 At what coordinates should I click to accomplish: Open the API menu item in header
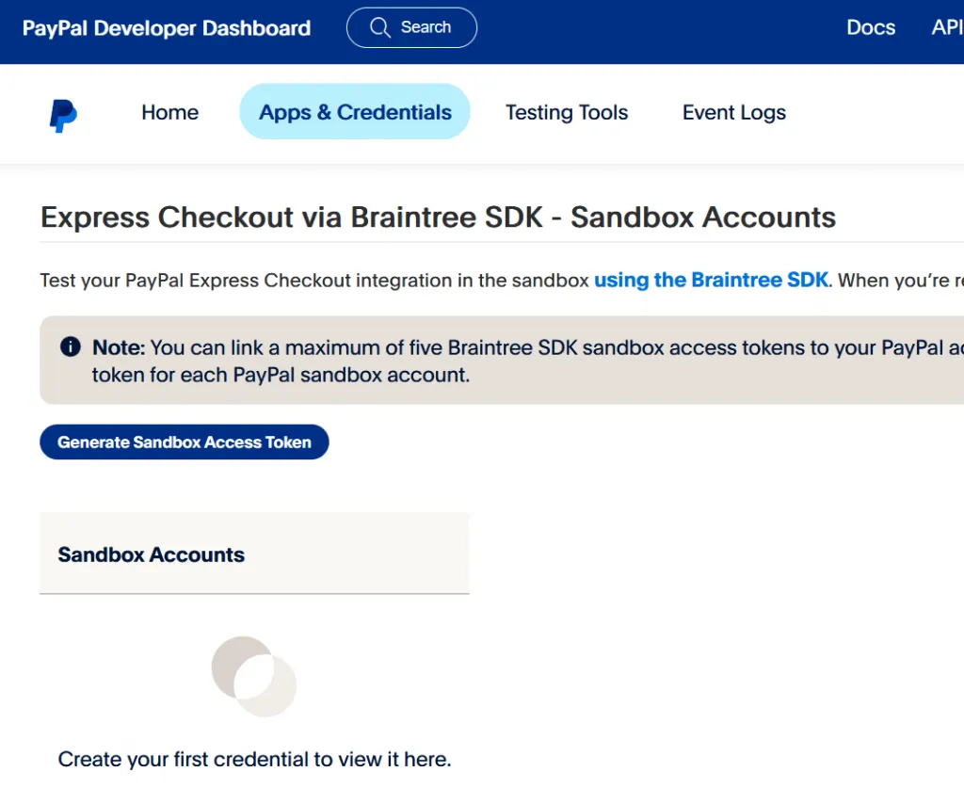(x=947, y=27)
